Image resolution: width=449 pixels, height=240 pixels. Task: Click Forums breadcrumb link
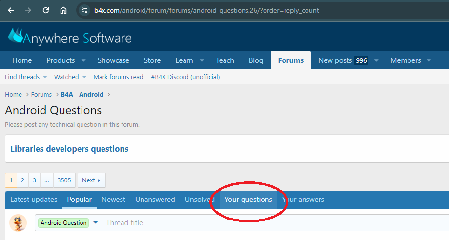41,95
